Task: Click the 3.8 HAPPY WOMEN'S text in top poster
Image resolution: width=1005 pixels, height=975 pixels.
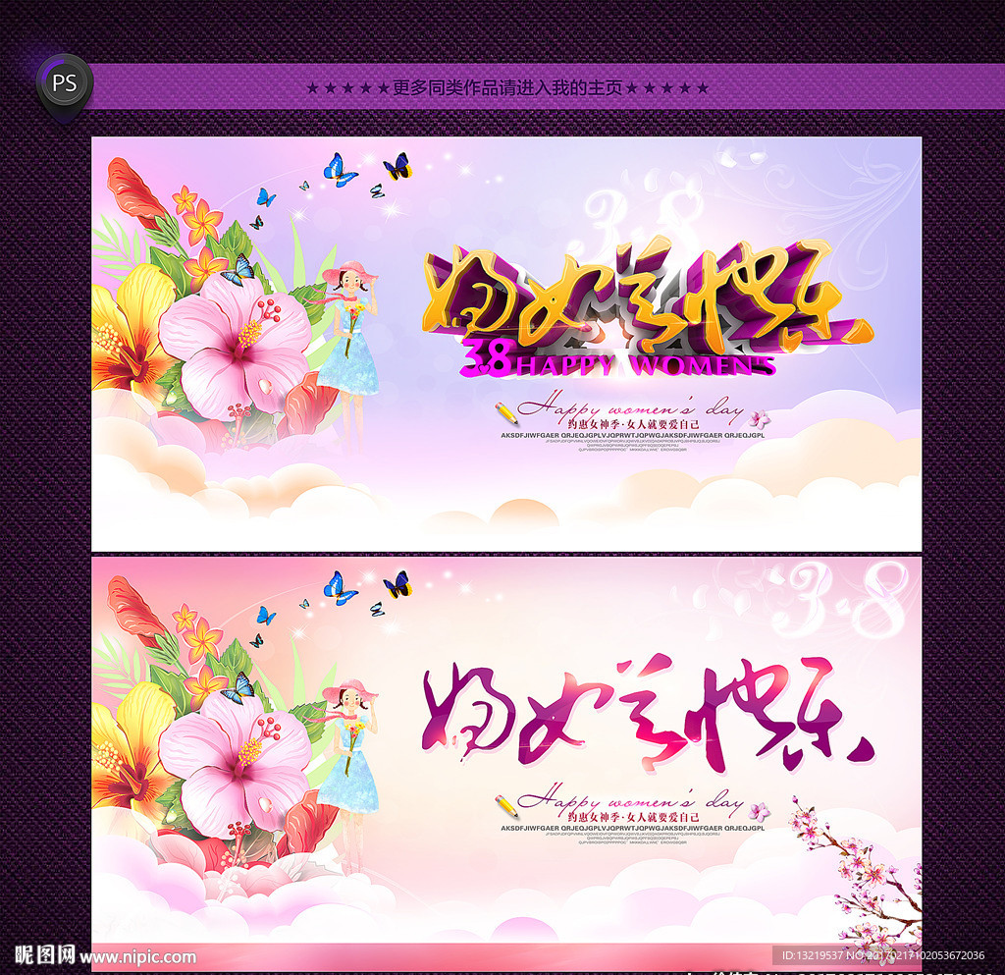Action: pyautogui.click(x=618, y=360)
